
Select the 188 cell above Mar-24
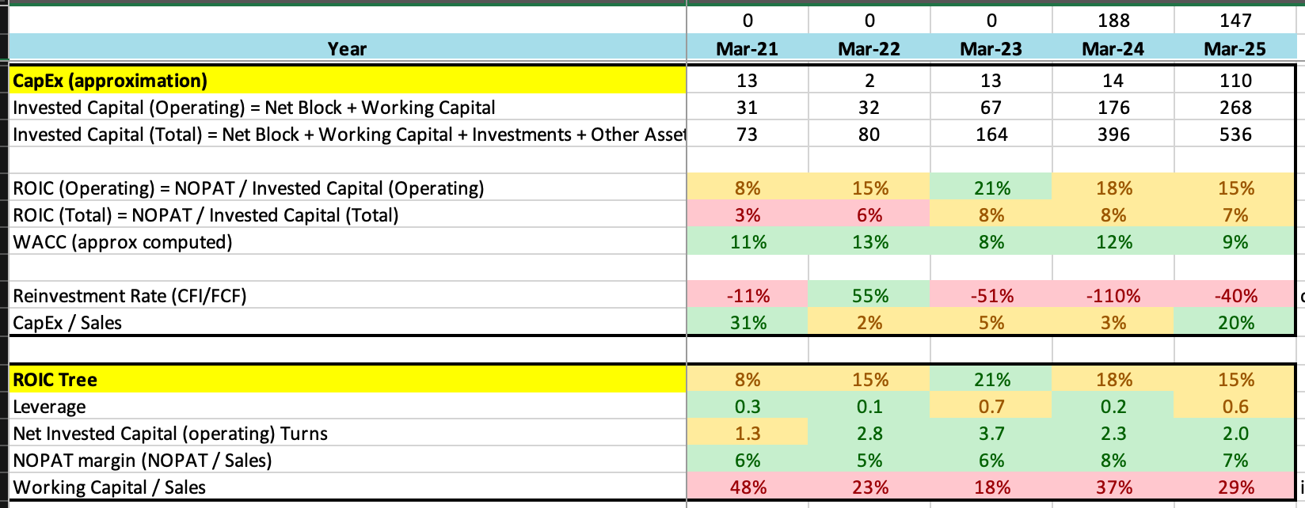point(1113,21)
